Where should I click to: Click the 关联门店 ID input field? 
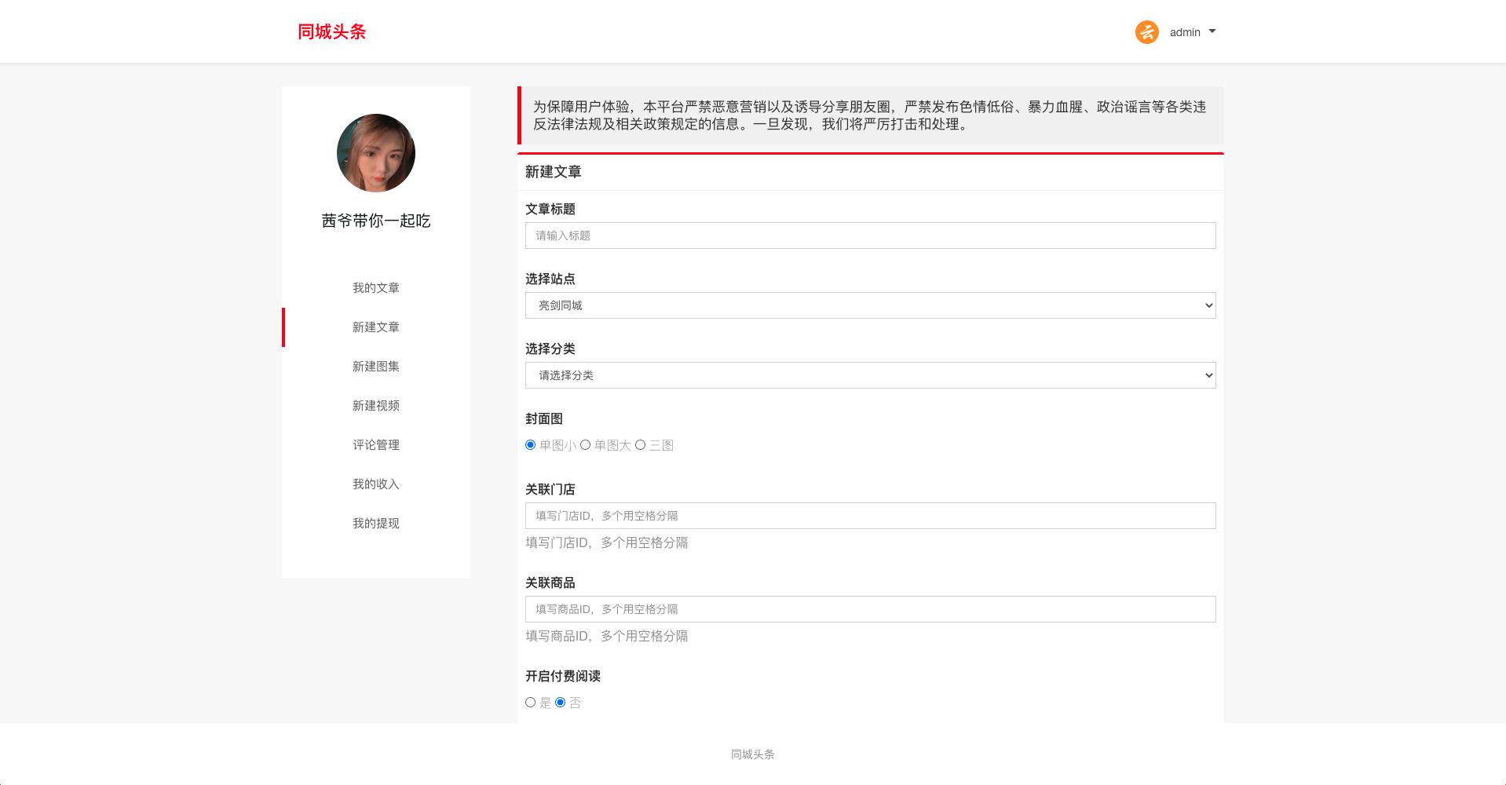pos(870,516)
